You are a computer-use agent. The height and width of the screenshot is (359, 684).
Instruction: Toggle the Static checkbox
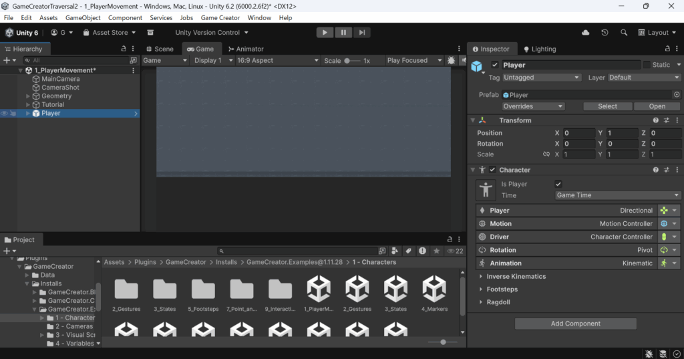646,65
